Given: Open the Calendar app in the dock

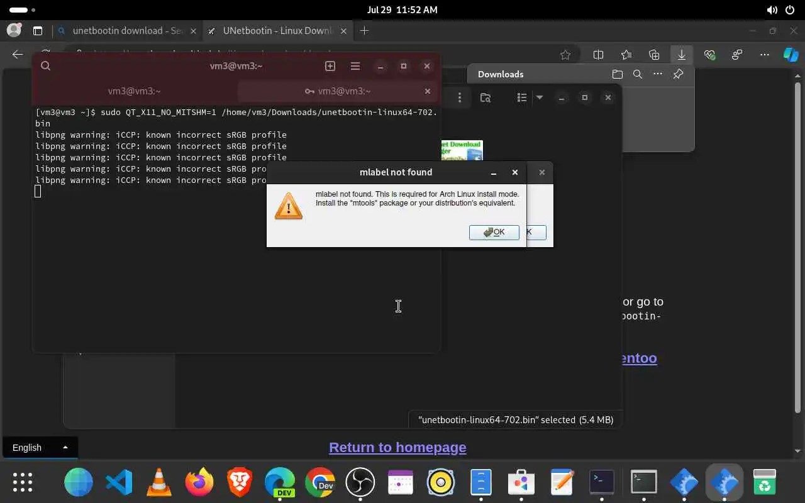Looking at the screenshot, I should click(401, 483).
